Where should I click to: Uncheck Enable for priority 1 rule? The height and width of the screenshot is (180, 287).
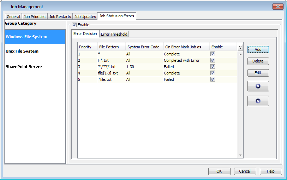point(213,54)
